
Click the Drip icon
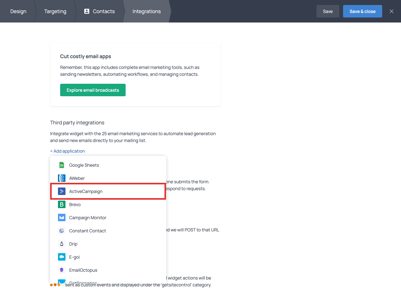[62, 244]
